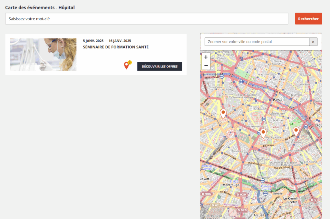Image resolution: width=330 pixels, height=219 pixels.
Task: Clear the city or postal code field
Action: coord(313,42)
